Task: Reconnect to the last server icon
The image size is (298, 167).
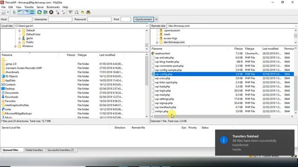Action: pos(63,13)
